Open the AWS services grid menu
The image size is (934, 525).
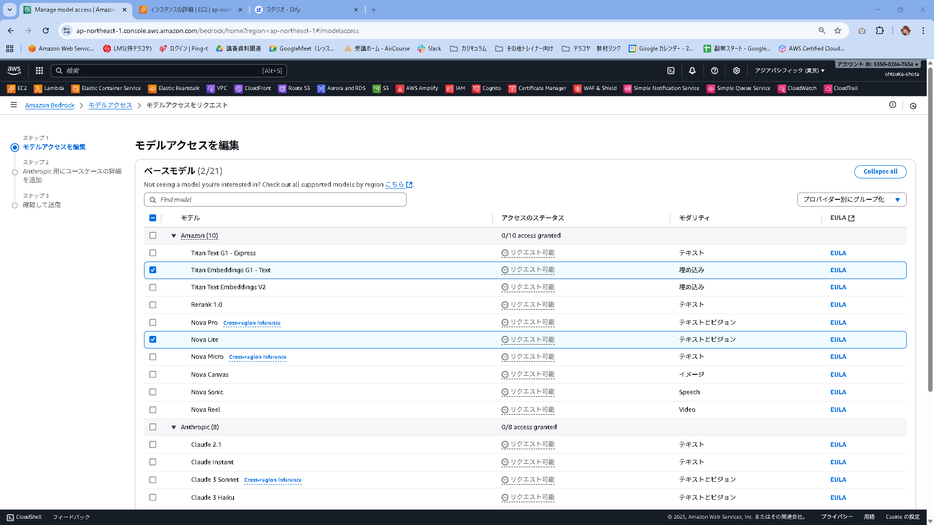click(x=39, y=70)
